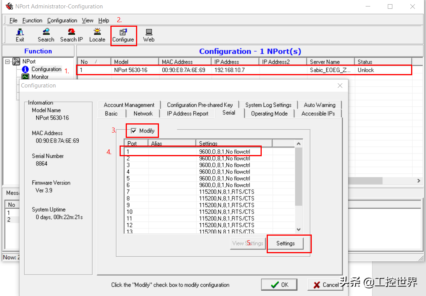Click the Settings button
The image size is (426, 296).
(x=285, y=243)
